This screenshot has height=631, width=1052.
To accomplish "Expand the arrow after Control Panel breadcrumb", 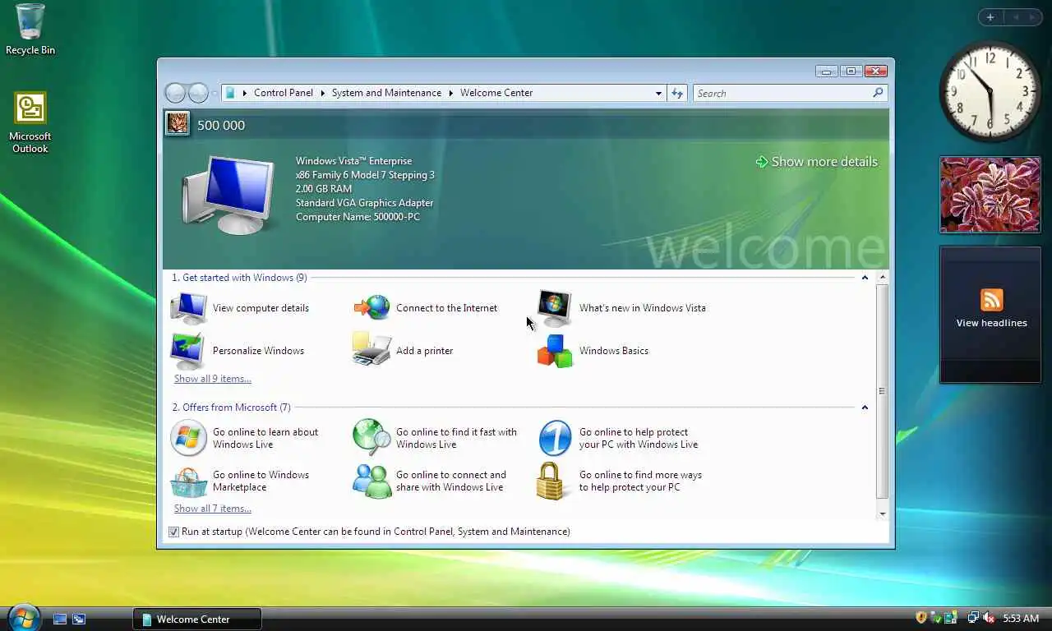I will tap(322, 93).
